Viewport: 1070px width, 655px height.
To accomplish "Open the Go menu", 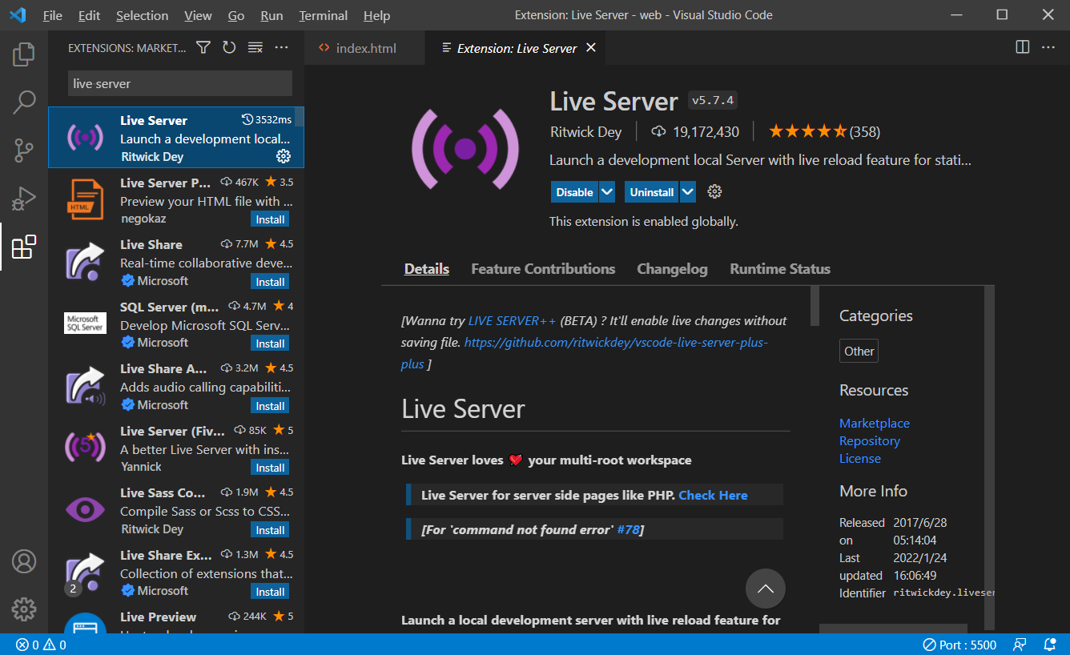I will (x=236, y=15).
